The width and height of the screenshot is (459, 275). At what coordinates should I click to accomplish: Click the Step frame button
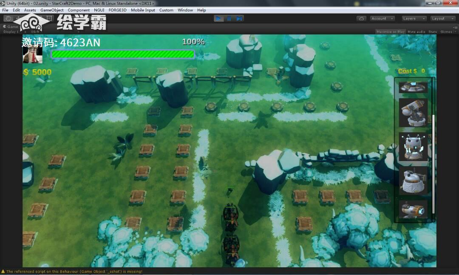tap(239, 18)
